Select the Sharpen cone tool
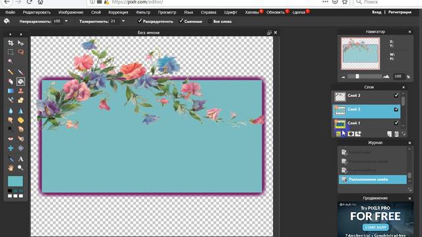 click(x=20, y=111)
